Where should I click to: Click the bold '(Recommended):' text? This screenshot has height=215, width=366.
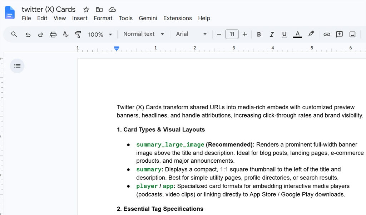point(230,145)
